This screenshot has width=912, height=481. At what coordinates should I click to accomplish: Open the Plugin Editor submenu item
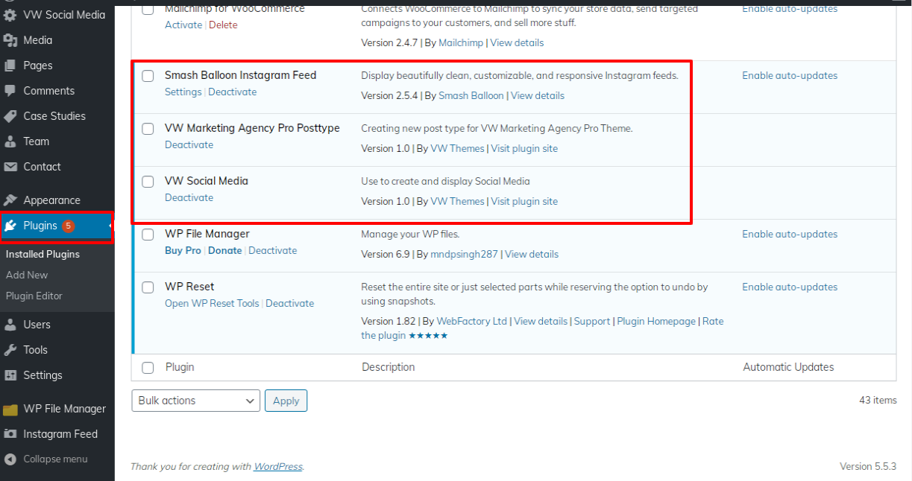[x=34, y=296]
